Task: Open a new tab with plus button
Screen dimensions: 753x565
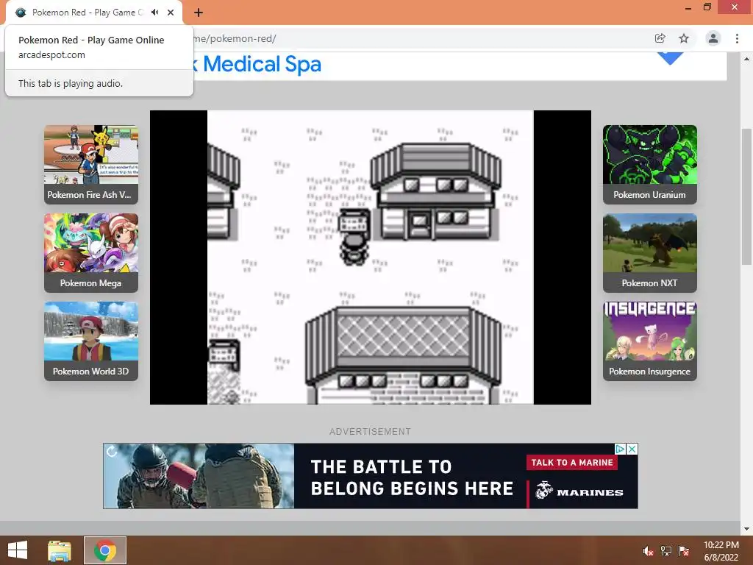Action: click(199, 13)
